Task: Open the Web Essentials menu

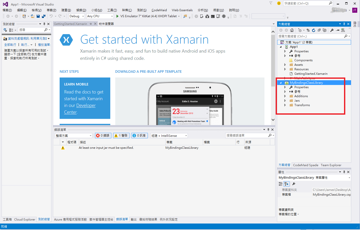Action: [182, 10]
